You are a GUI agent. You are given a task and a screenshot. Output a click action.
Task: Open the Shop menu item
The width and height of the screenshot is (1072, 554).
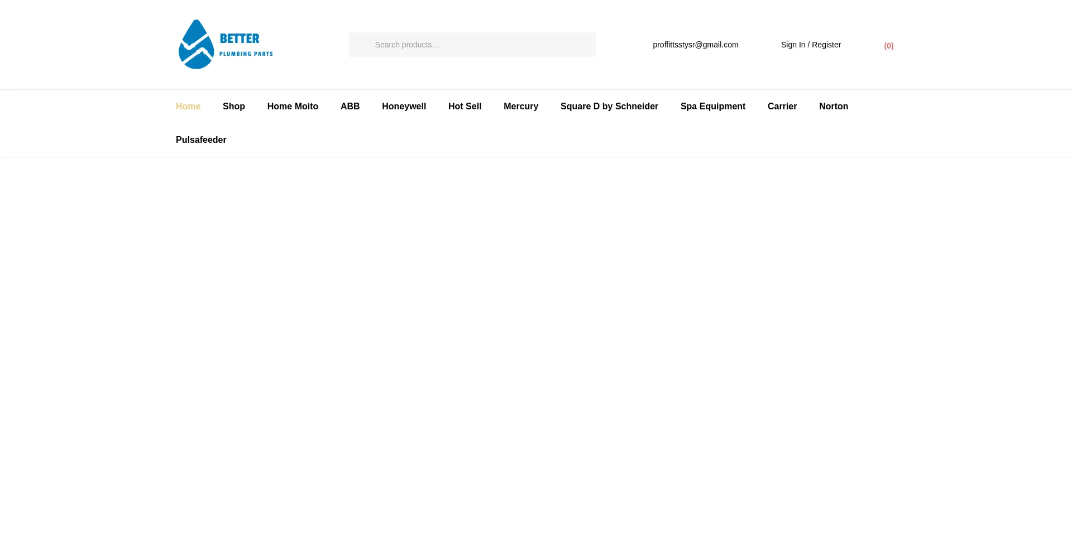pos(234,107)
